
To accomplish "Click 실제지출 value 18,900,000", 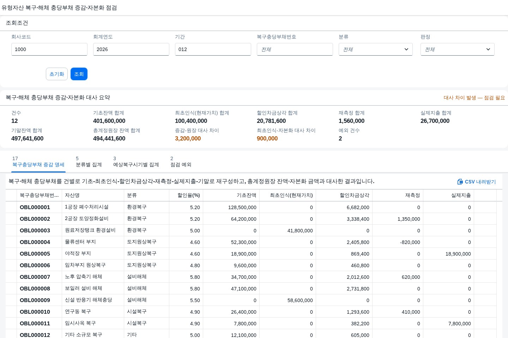I will pyautogui.click(x=458, y=254).
